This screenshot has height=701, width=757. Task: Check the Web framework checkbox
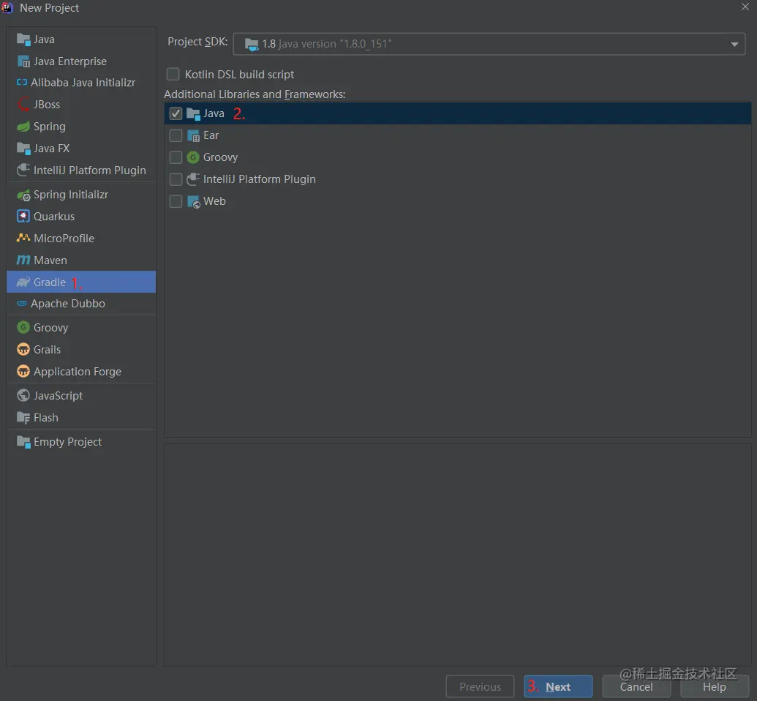pyautogui.click(x=176, y=201)
